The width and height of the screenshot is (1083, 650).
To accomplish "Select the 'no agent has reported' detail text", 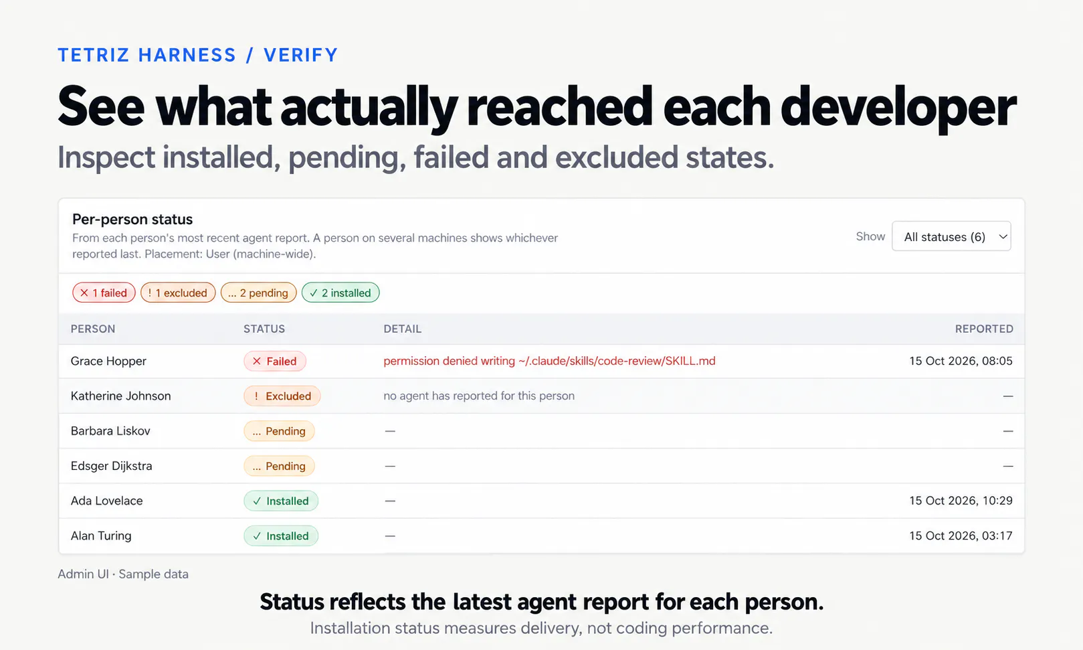I will (479, 396).
